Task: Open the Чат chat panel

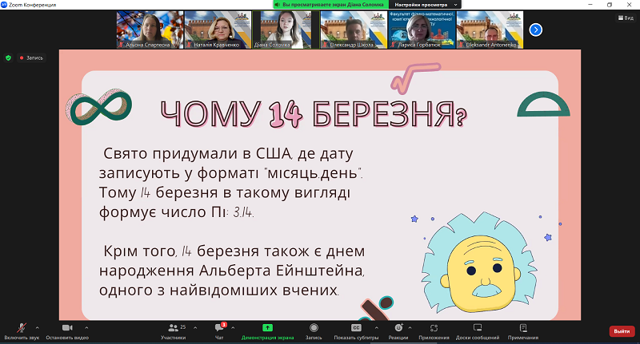Action: 219,331
